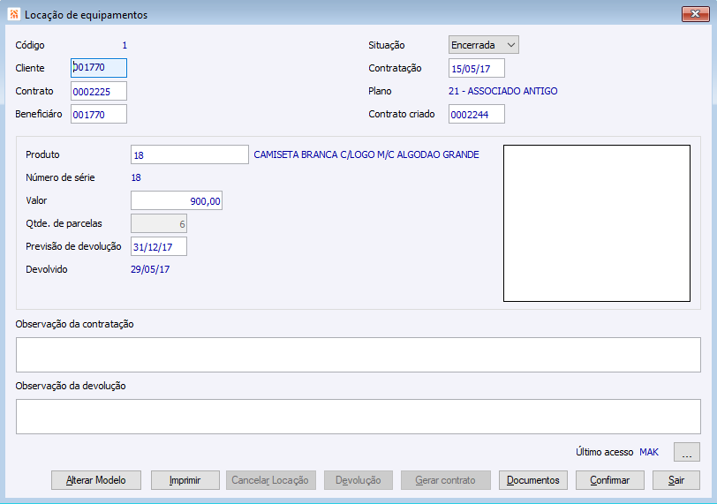This screenshot has width=717, height=504.
Task: Click the plan text 21 - ASSOCIADO ANTIGO
Action: [x=503, y=91]
